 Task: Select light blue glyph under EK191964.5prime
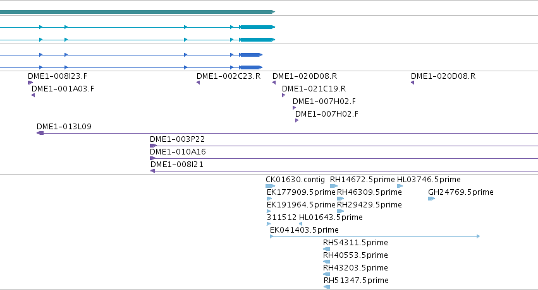269,211
